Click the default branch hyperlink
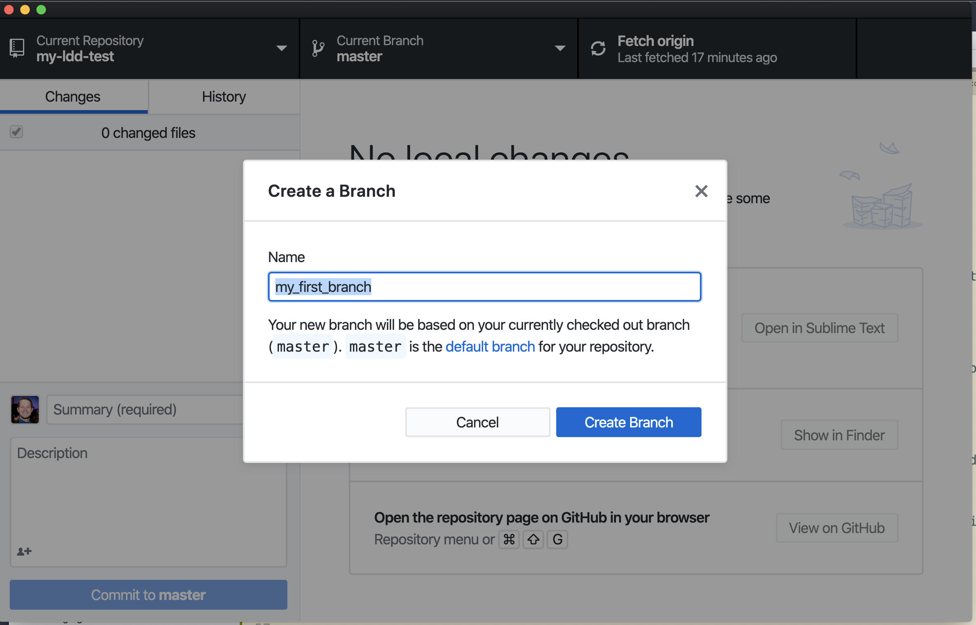 491,346
